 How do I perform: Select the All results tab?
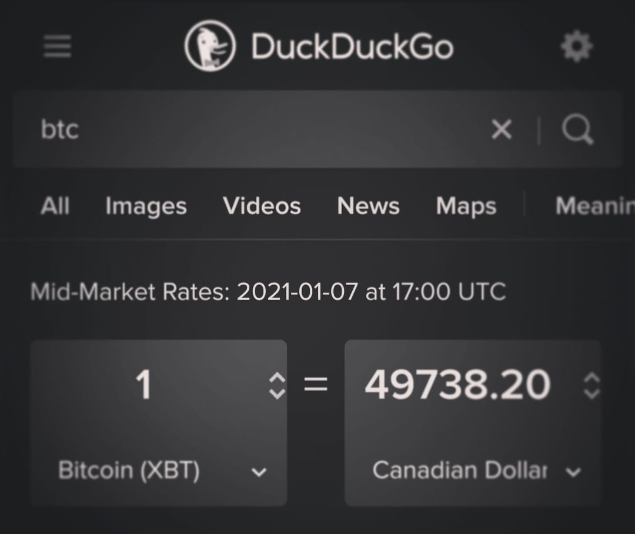[55, 206]
